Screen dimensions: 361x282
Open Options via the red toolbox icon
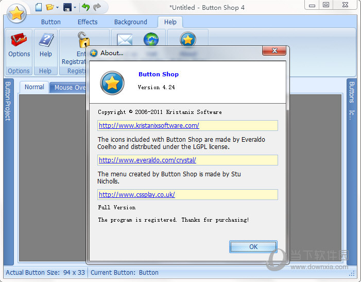[x=19, y=39]
